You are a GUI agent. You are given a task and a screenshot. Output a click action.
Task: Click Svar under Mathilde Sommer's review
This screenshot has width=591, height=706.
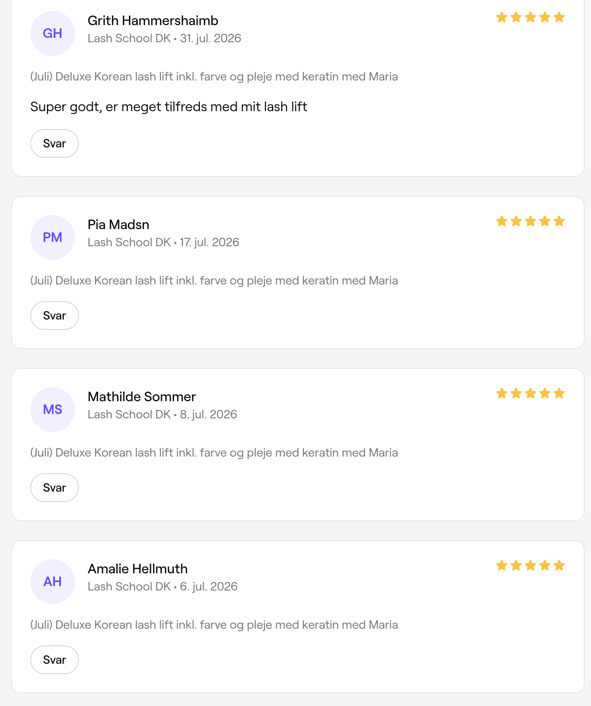[55, 488]
